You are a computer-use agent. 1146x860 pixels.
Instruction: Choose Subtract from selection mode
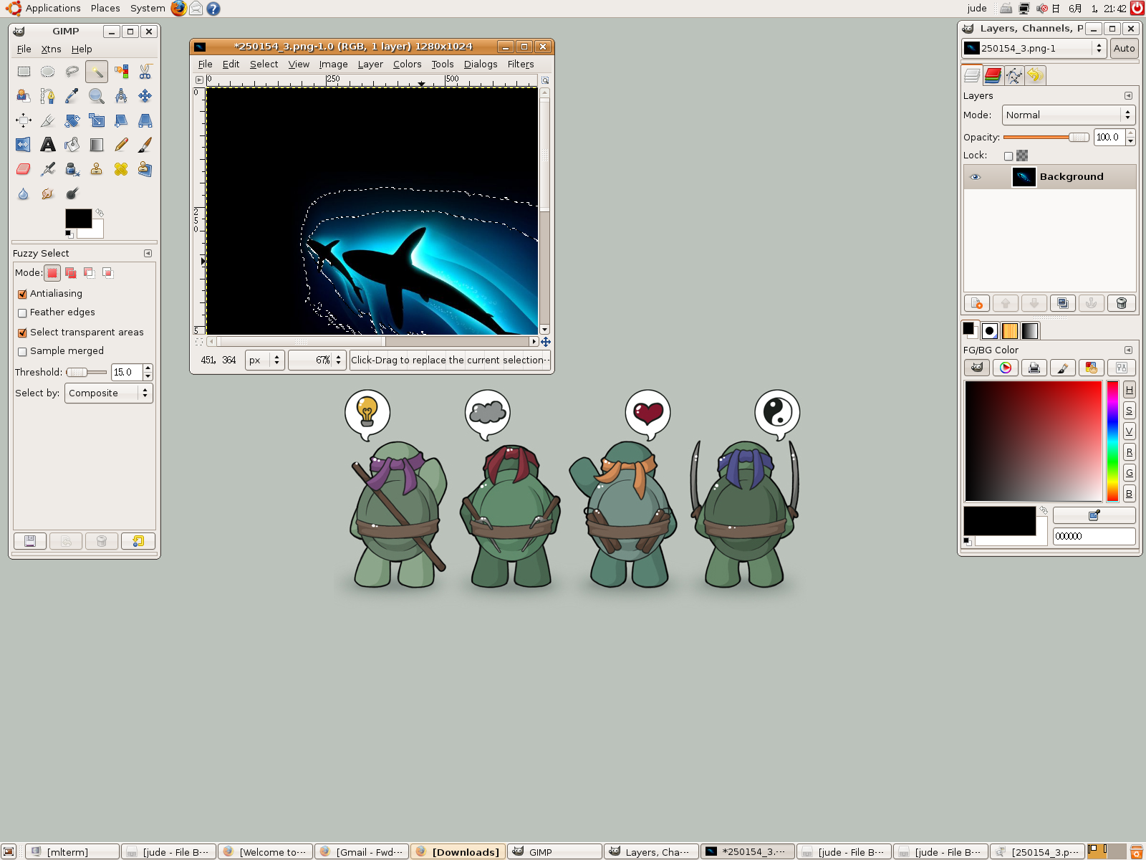[x=89, y=273]
